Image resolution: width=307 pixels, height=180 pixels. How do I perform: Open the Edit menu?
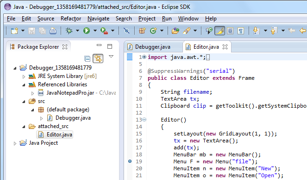pyautogui.click(x=26, y=19)
